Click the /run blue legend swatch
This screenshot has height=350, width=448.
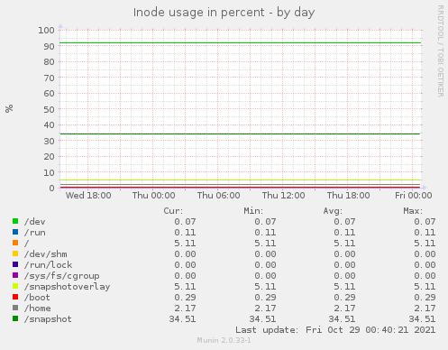coord(15,232)
